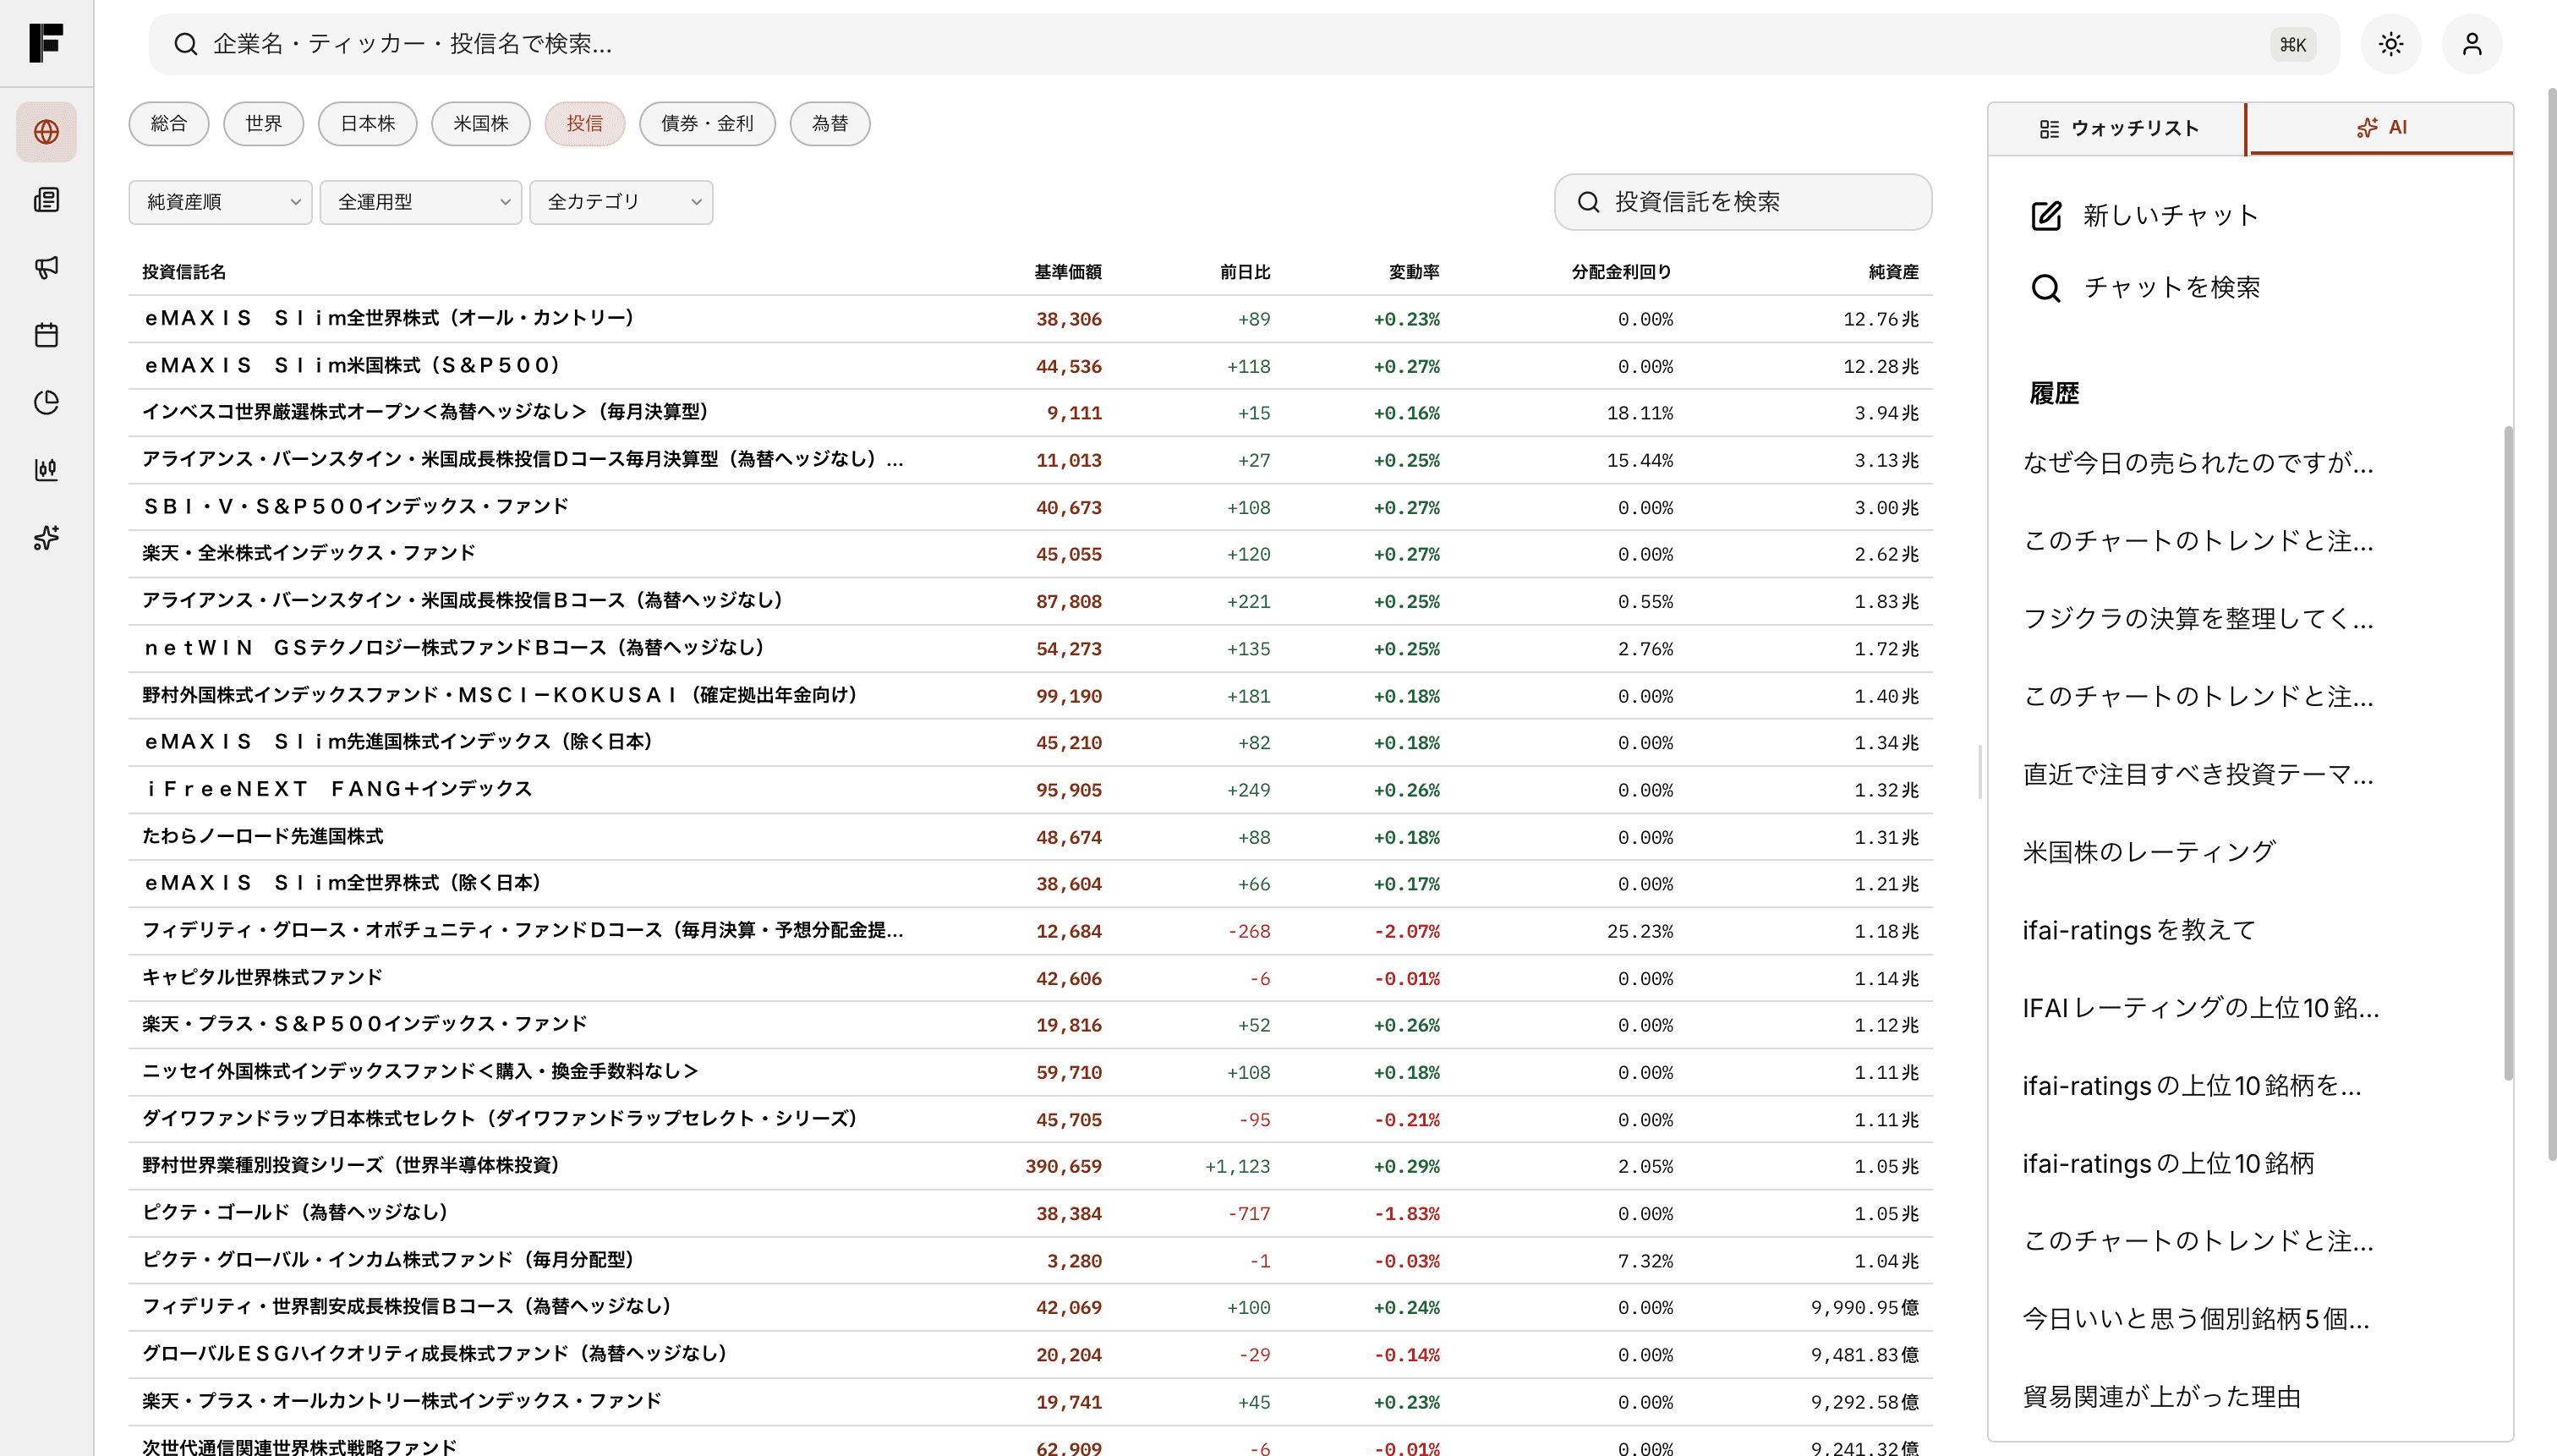The height and width of the screenshot is (1456, 2557).
Task: Sort by 分配金利回り column header
Action: (x=1621, y=272)
